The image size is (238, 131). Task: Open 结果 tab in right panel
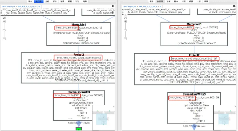[206, 1]
